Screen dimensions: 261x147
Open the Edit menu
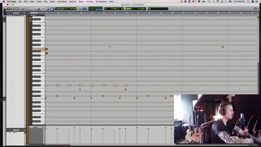(x=26, y=2)
